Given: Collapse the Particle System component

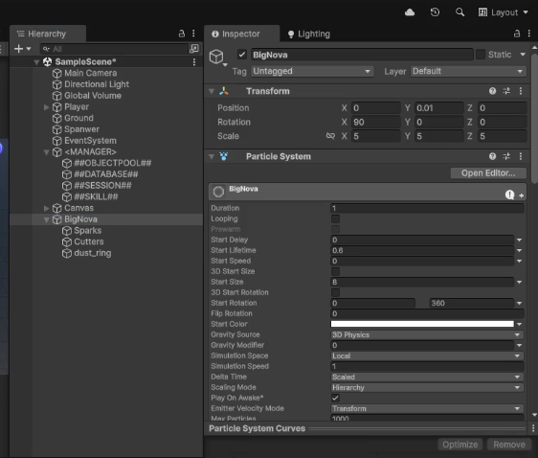Looking at the screenshot, I should coord(212,156).
